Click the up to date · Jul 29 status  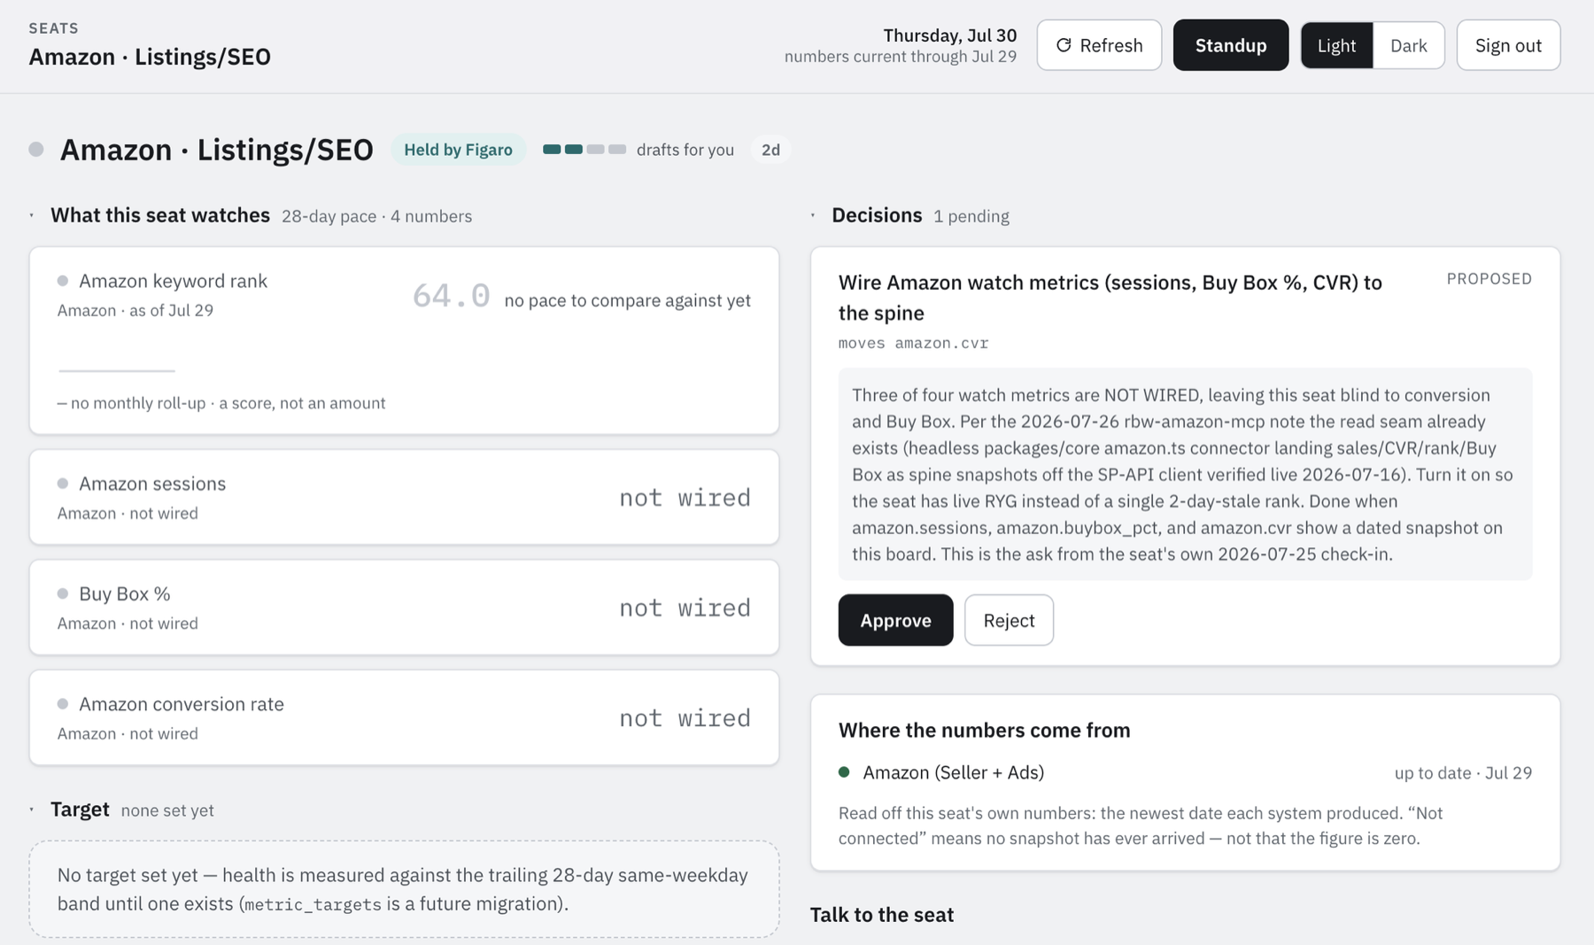1463,772
